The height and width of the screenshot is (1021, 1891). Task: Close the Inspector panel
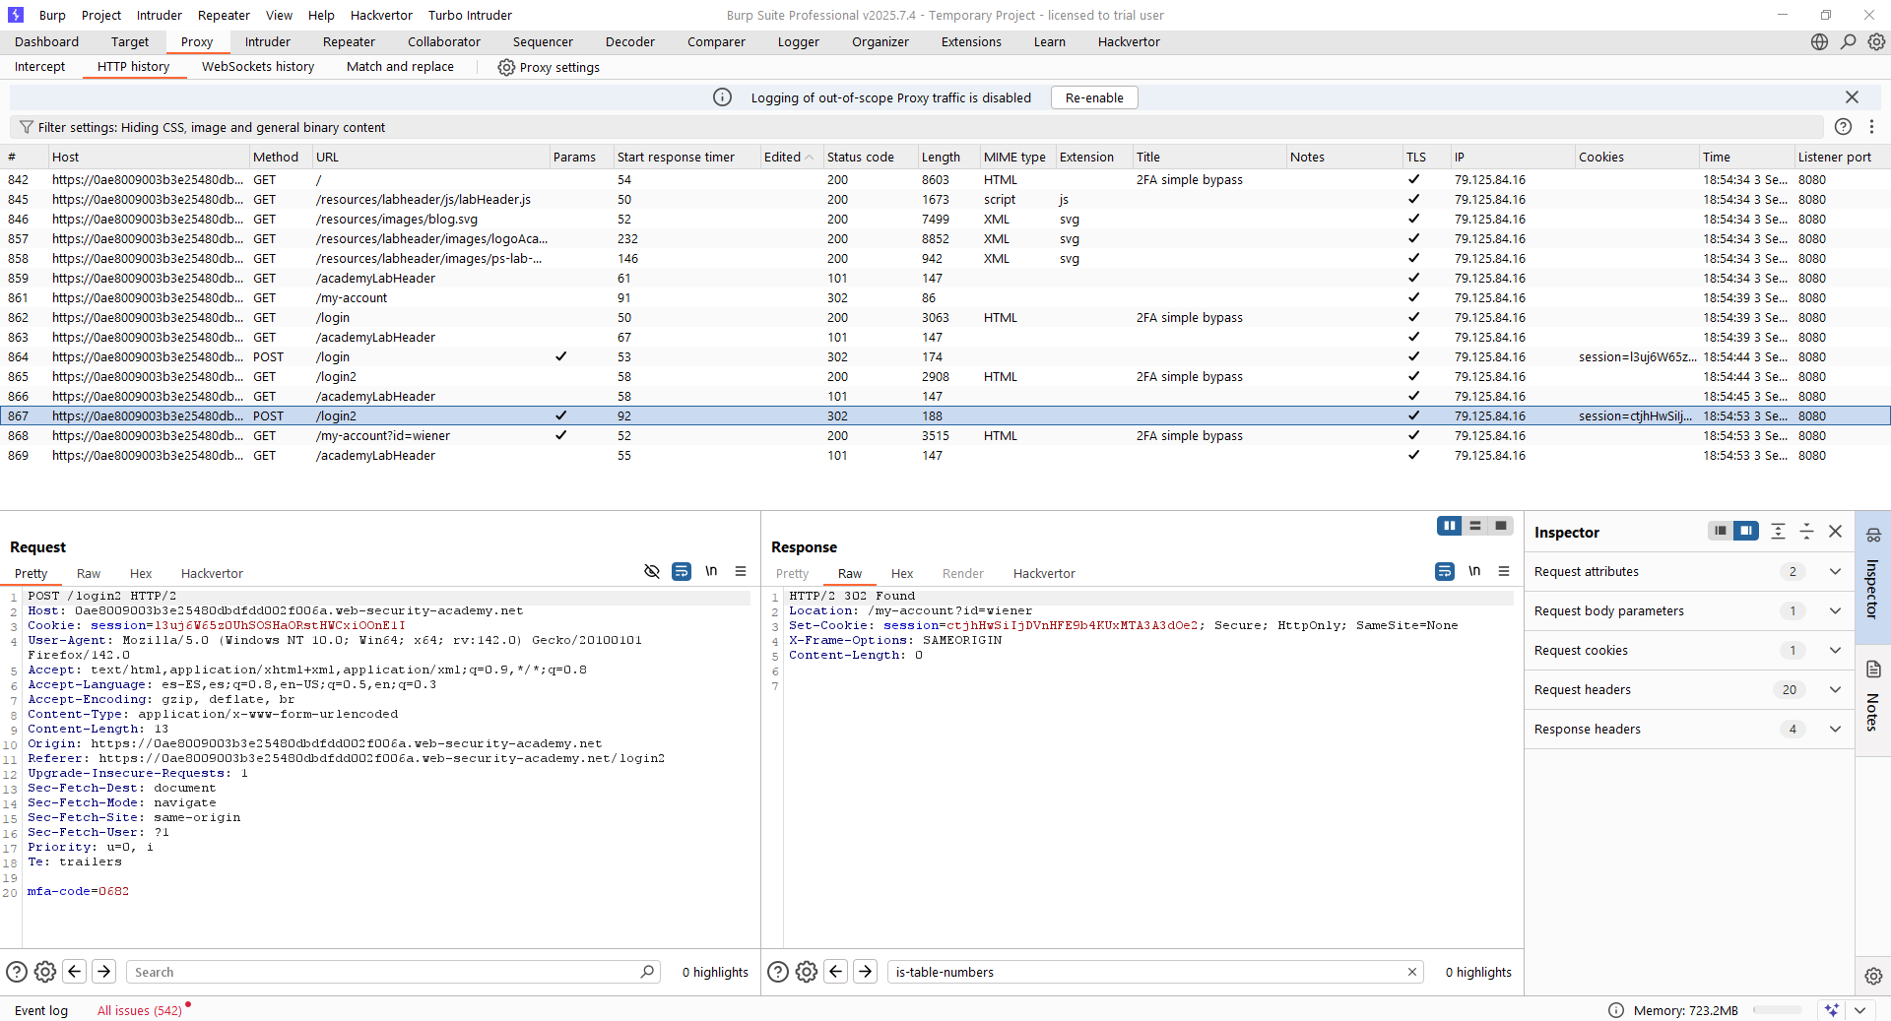[1835, 531]
